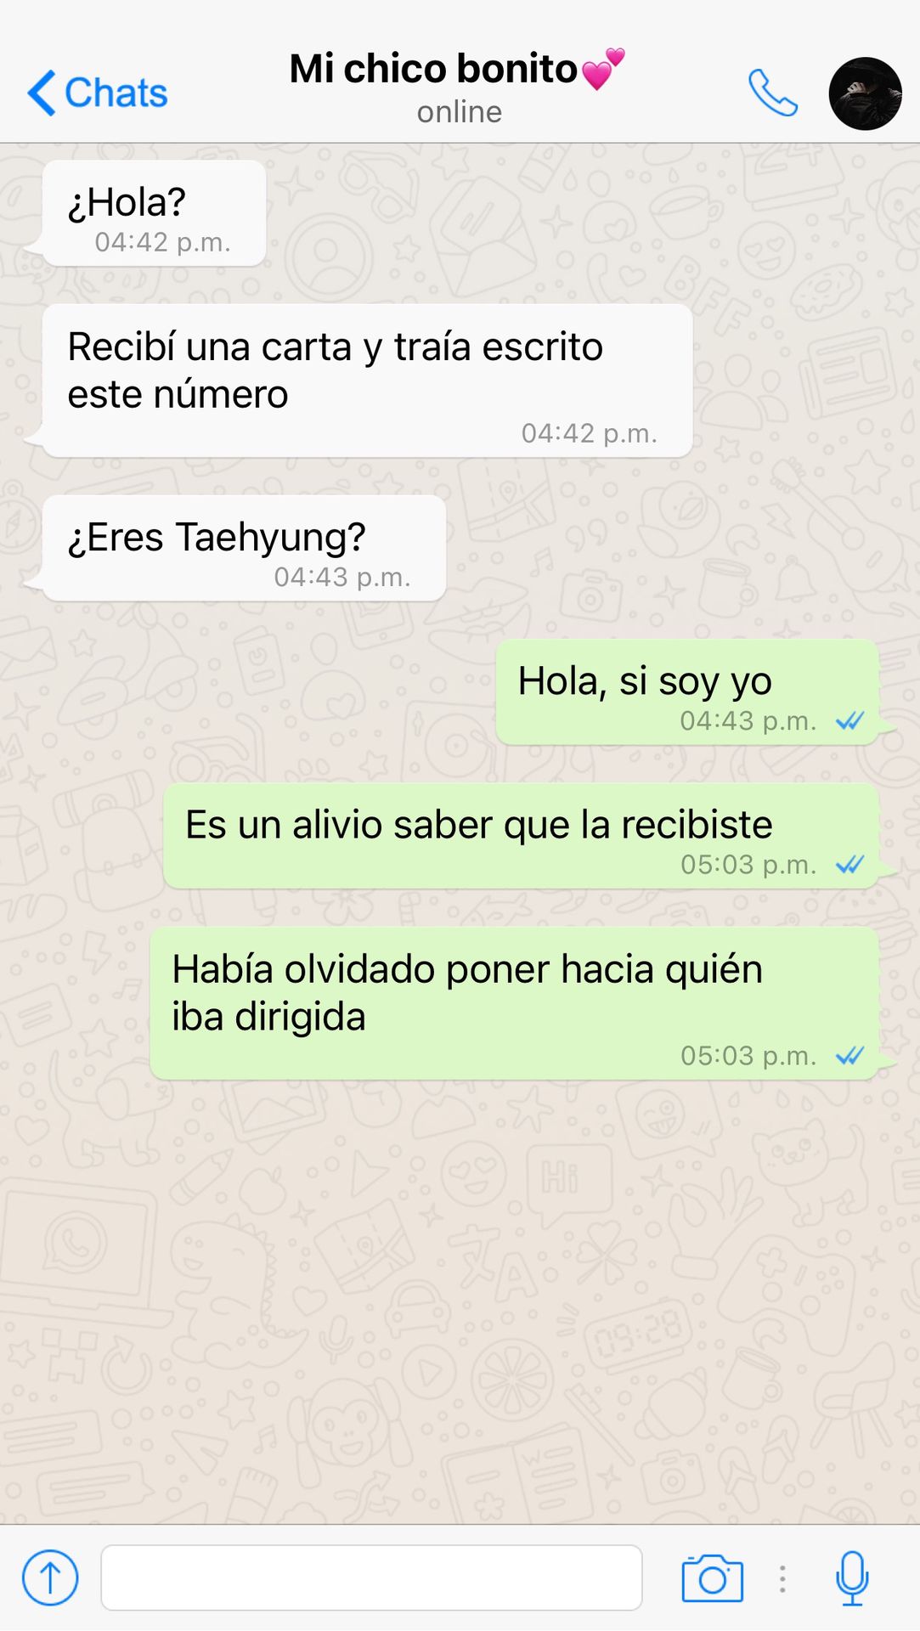Focus the message text input field
Image resolution: width=920 pixels, height=1631 pixels.
click(x=371, y=1577)
